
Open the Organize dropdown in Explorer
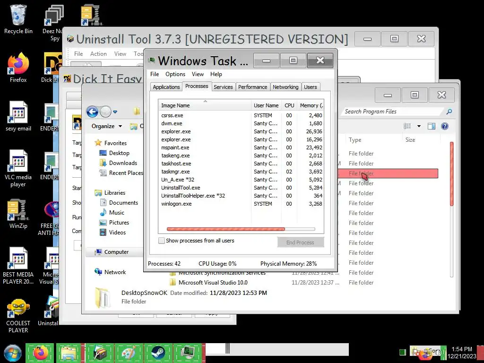tap(106, 126)
